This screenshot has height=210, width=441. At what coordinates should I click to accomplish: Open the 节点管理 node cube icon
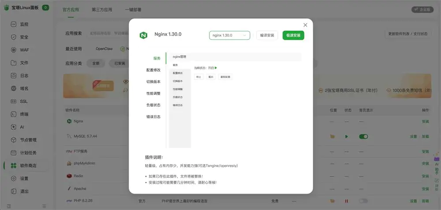pos(14,140)
